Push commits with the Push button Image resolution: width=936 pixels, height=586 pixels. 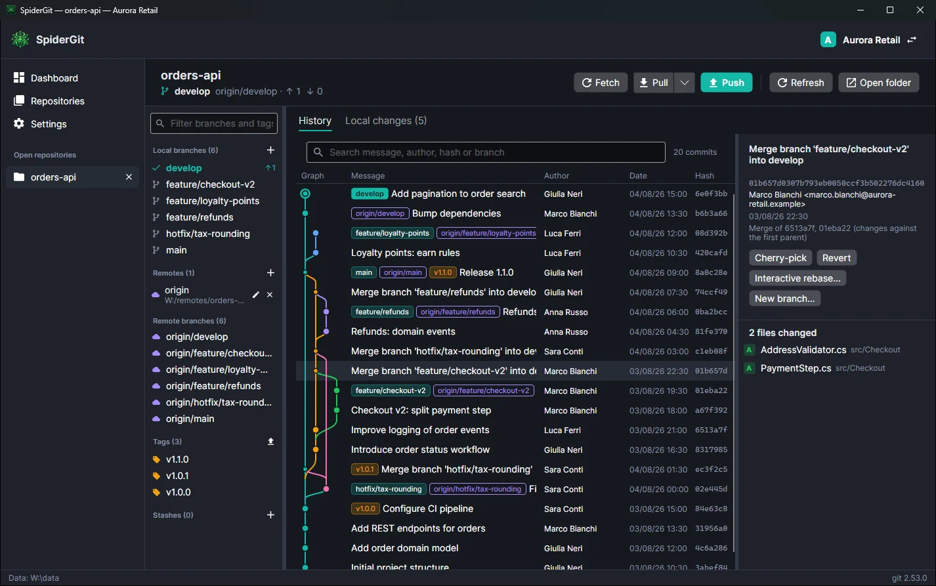(727, 83)
